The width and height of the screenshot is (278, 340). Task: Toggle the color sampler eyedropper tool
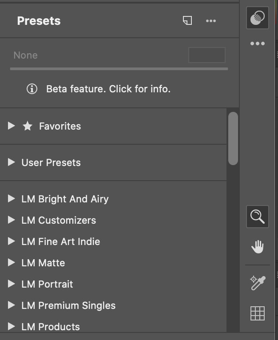tap(258, 283)
